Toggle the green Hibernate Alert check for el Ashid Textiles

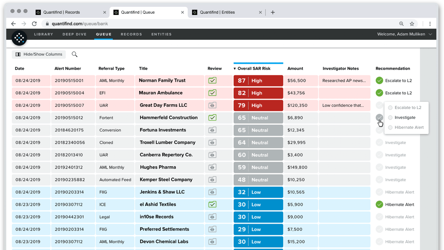(379, 205)
